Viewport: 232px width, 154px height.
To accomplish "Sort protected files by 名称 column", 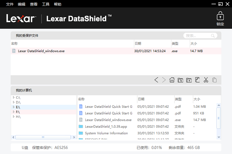I will click(14, 44).
